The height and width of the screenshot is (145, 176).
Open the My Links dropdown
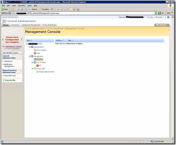pyautogui.click(x=160, y=17)
